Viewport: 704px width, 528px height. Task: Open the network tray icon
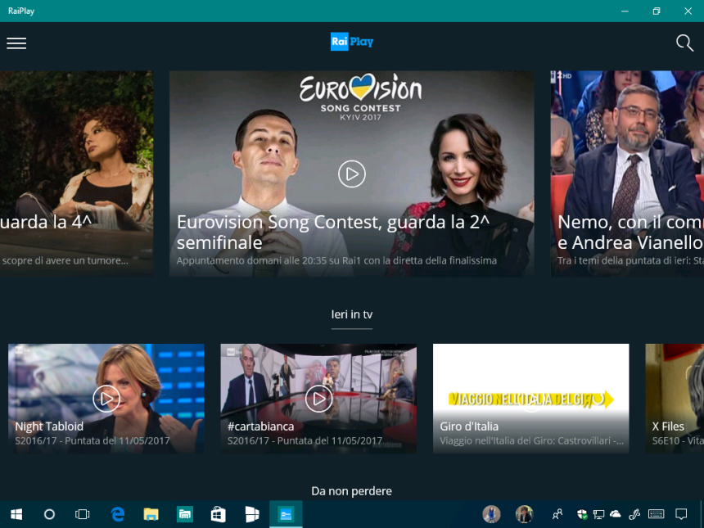(x=598, y=514)
